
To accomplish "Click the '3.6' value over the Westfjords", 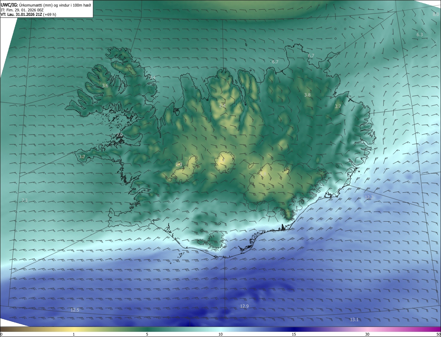I will (105, 85).
